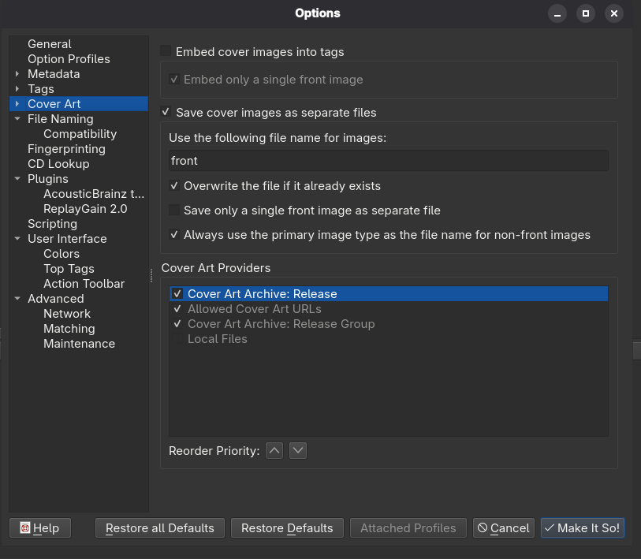Screen dimensions: 641x559
Task: Collapse the Advanced tree section
Action: pyautogui.click(x=17, y=299)
